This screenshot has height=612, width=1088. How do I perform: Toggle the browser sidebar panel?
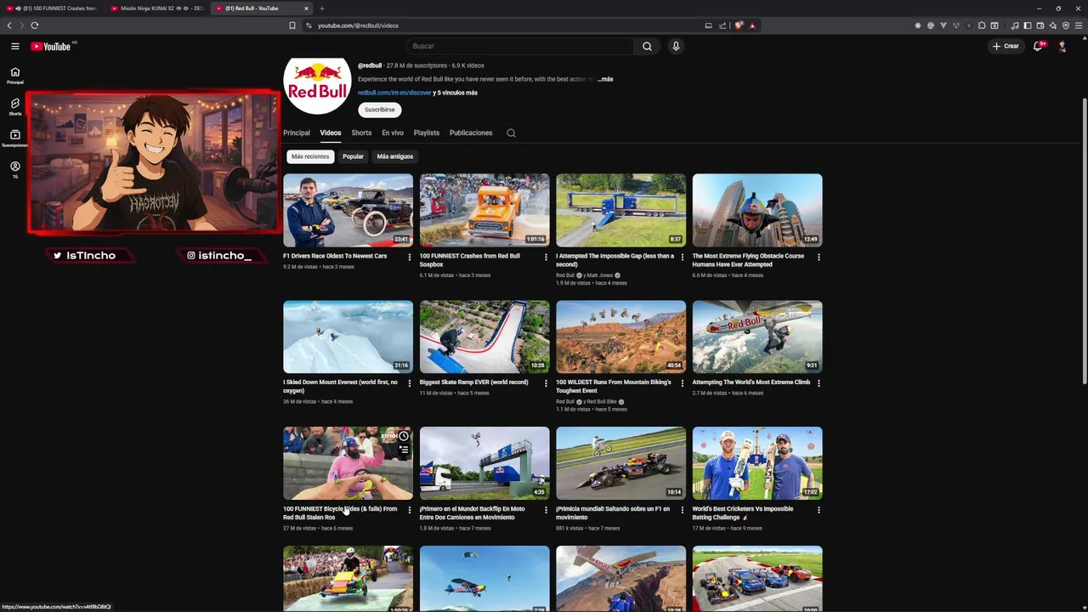tap(1028, 25)
